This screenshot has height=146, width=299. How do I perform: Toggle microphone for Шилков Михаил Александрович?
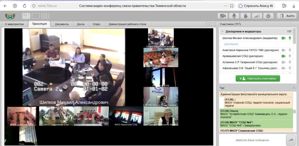click(290, 38)
